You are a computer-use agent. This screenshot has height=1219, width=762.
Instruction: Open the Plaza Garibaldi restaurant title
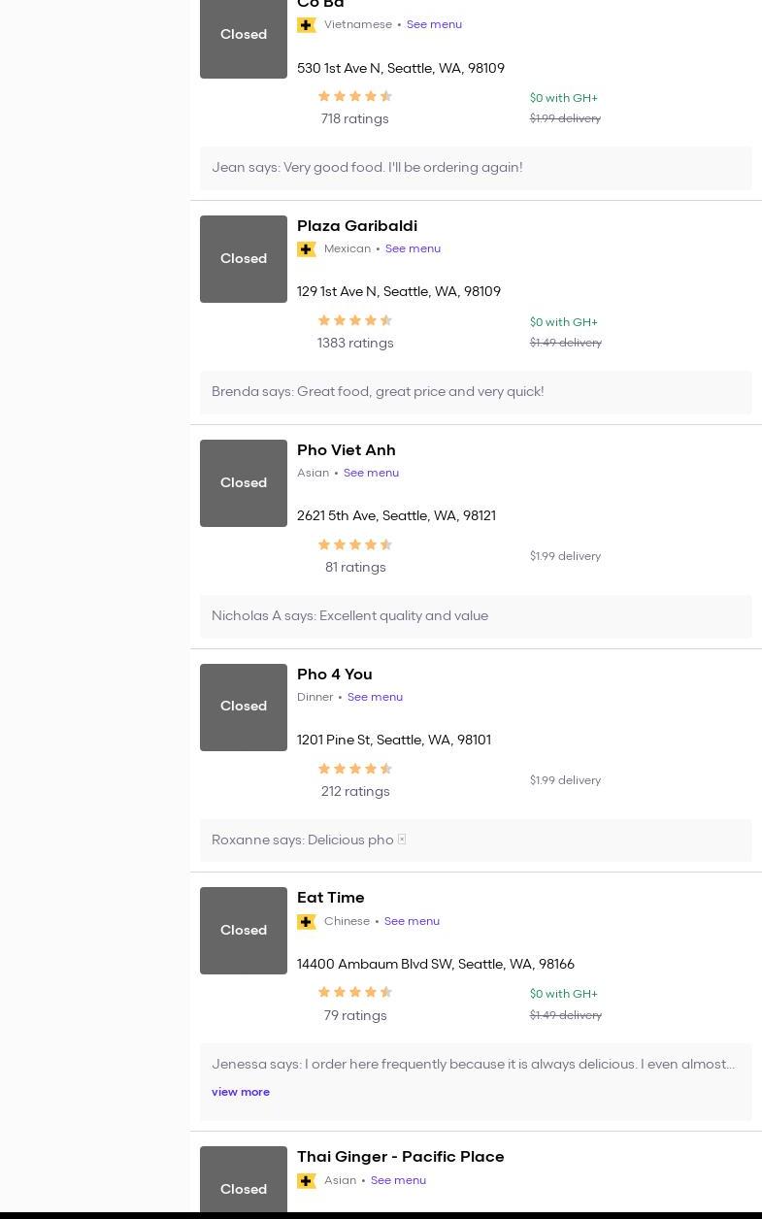[x=357, y=226]
